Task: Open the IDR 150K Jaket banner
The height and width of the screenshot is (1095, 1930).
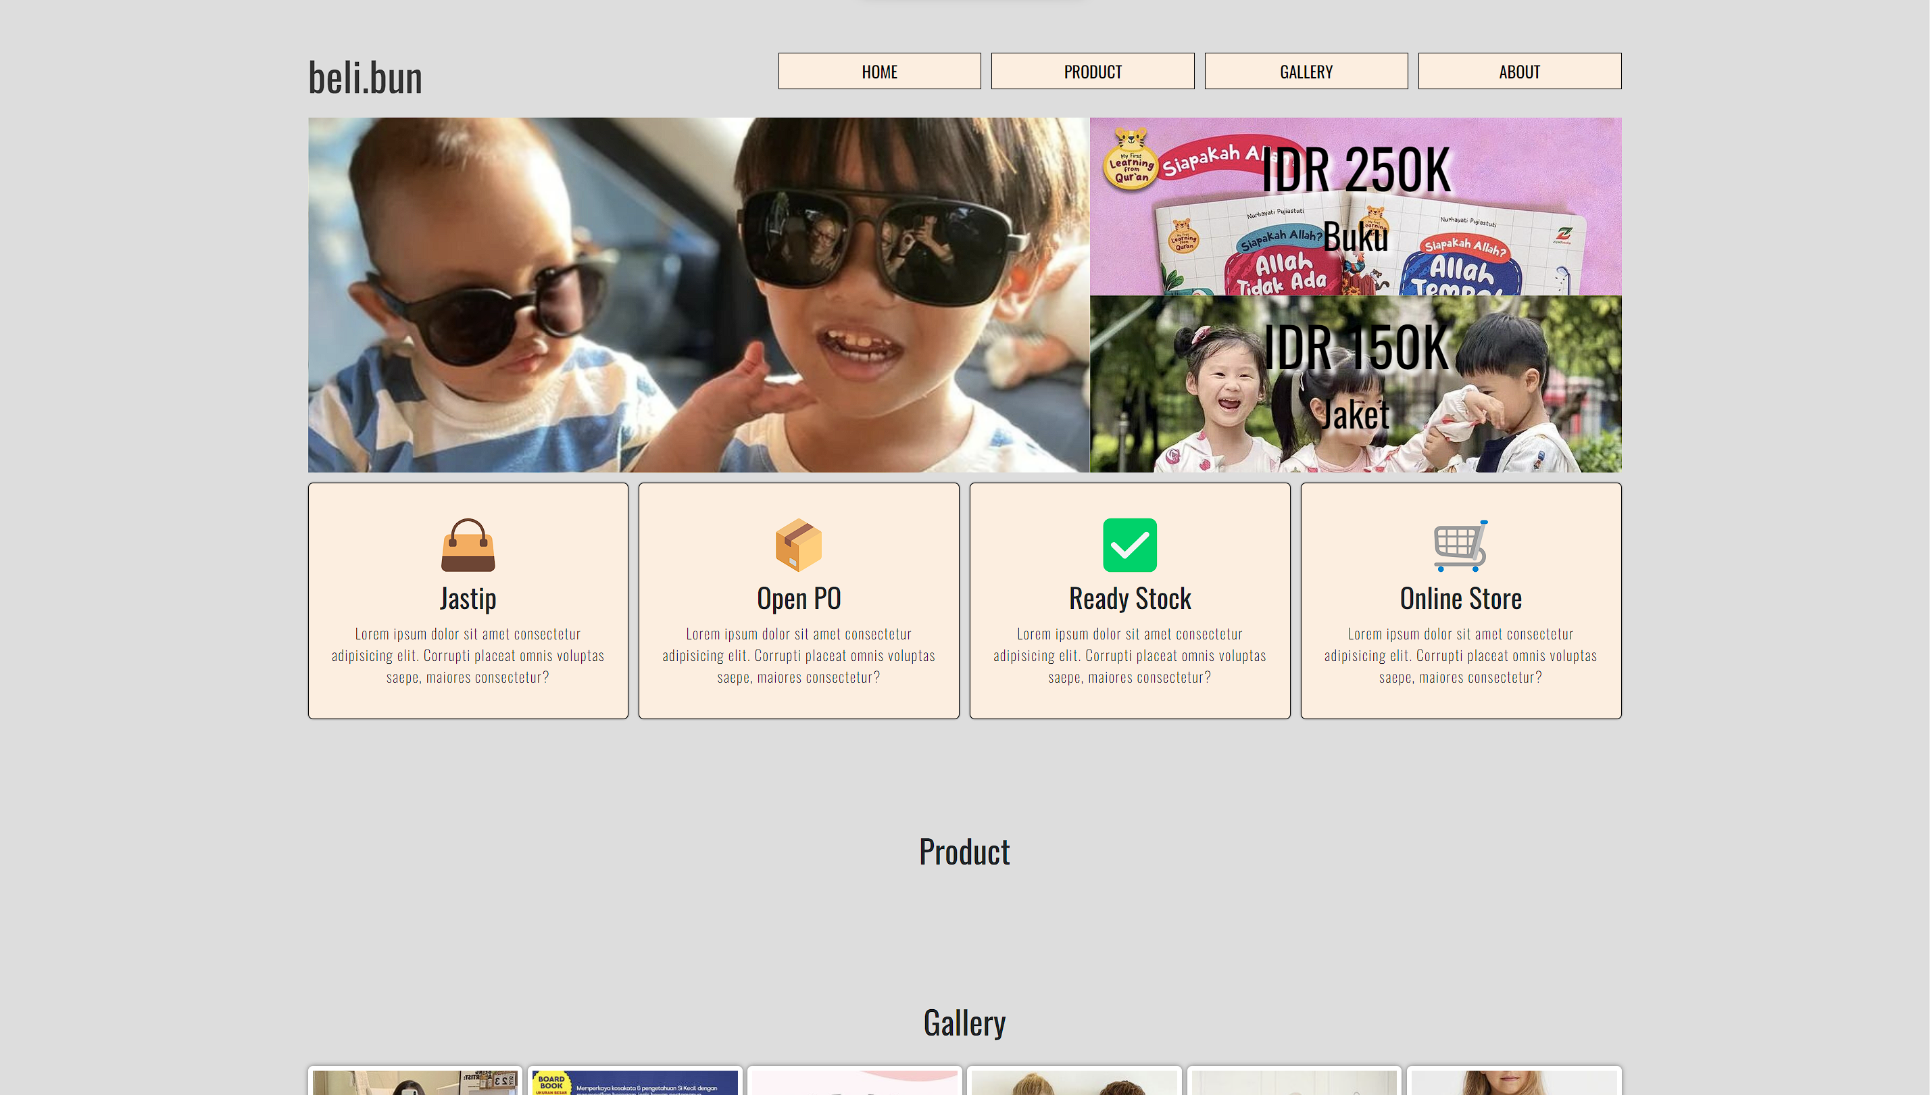Action: pos(1355,383)
